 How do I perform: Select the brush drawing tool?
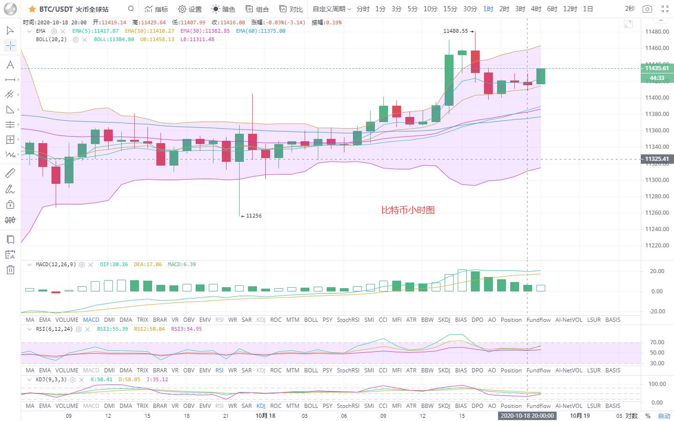point(10,189)
